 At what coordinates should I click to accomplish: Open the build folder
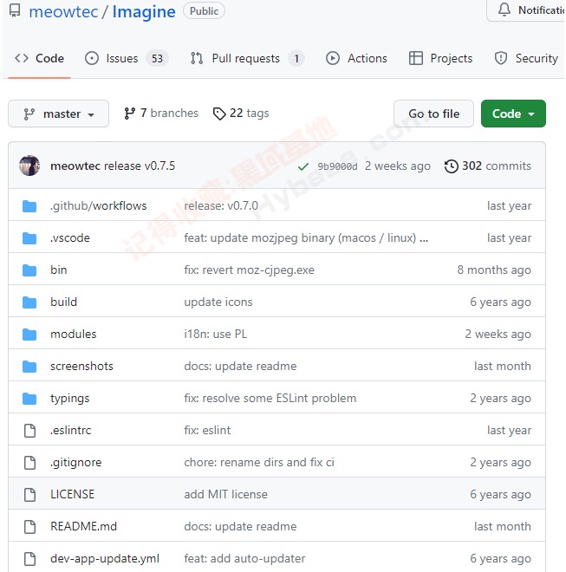pyautogui.click(x=64, y=302)
